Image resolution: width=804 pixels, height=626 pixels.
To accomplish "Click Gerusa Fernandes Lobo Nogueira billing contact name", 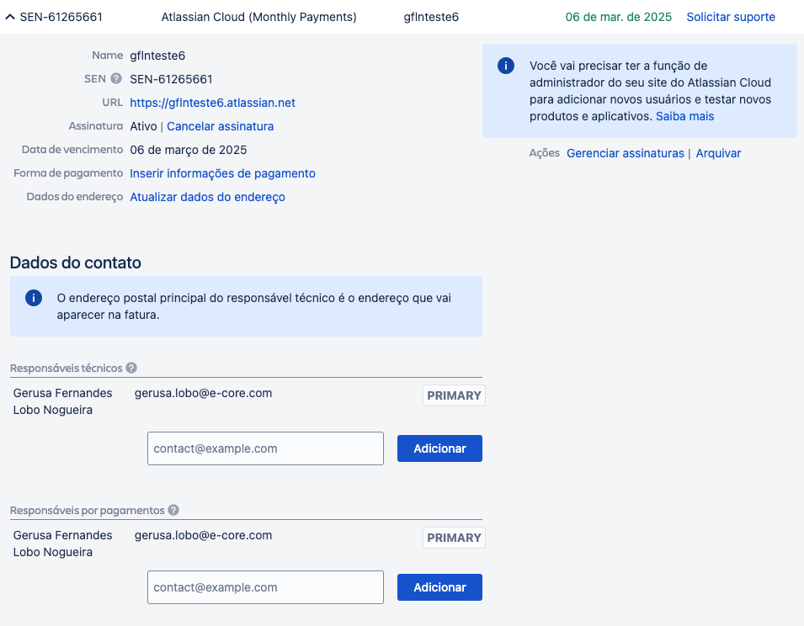I will 62,543.
